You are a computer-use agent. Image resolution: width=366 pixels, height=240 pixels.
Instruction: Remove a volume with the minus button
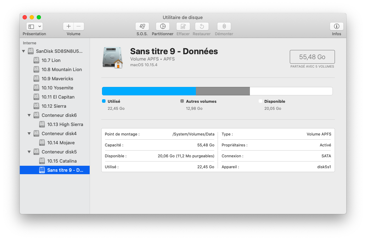(79, 26)
